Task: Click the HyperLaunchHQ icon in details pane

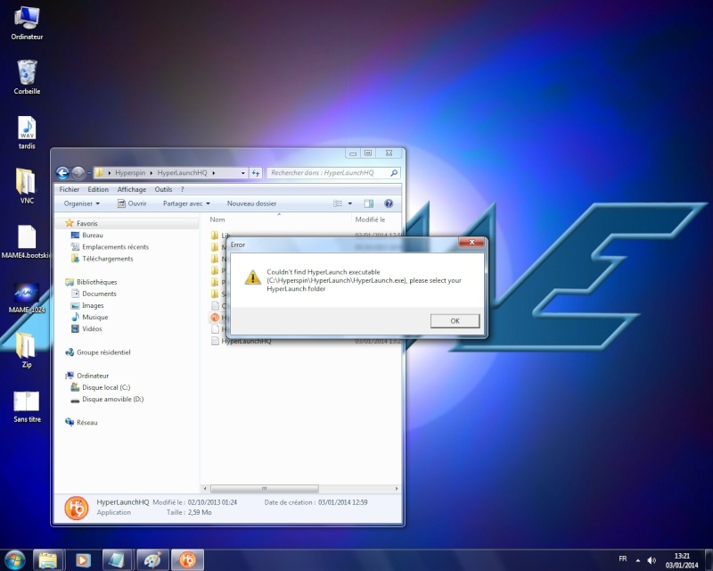Action: 77,509
